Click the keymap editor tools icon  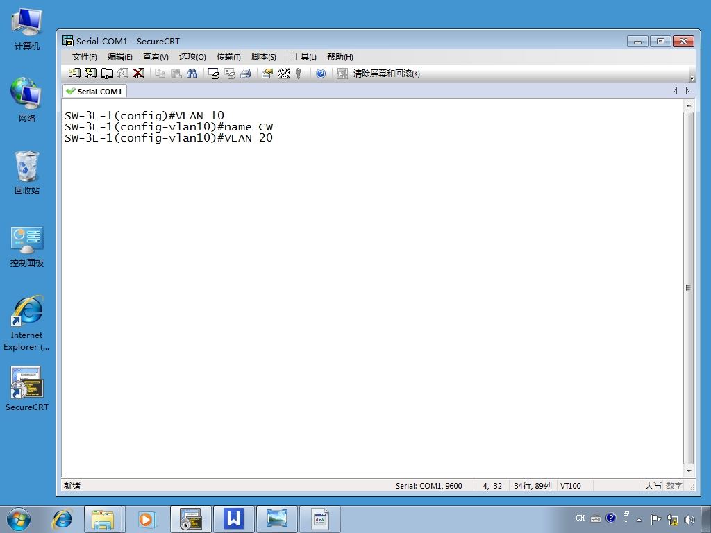pos(283,74)
